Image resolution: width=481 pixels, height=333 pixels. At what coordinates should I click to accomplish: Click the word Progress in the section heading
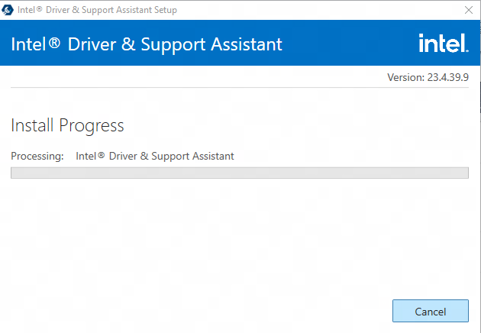(92, 126)
